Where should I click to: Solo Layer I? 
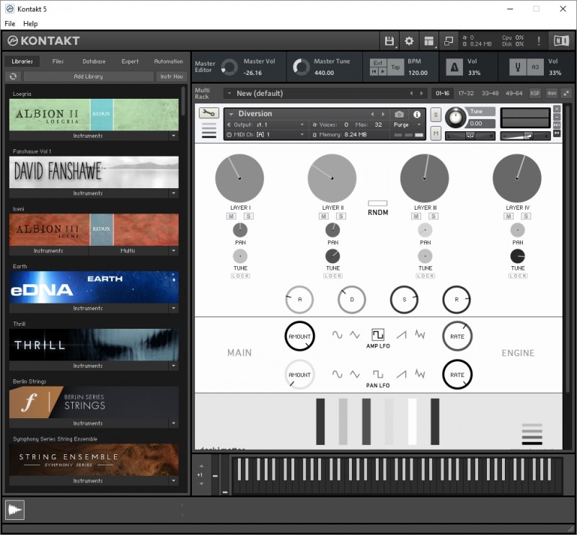pos(248,216)
